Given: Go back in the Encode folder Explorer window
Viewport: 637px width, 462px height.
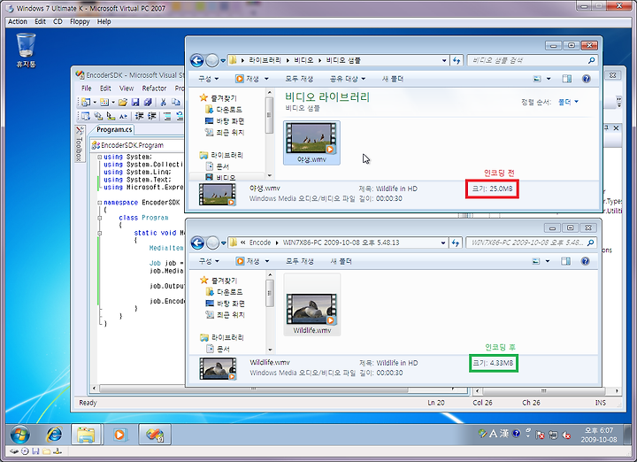Looking at the screenshot, I should (197, 243).
